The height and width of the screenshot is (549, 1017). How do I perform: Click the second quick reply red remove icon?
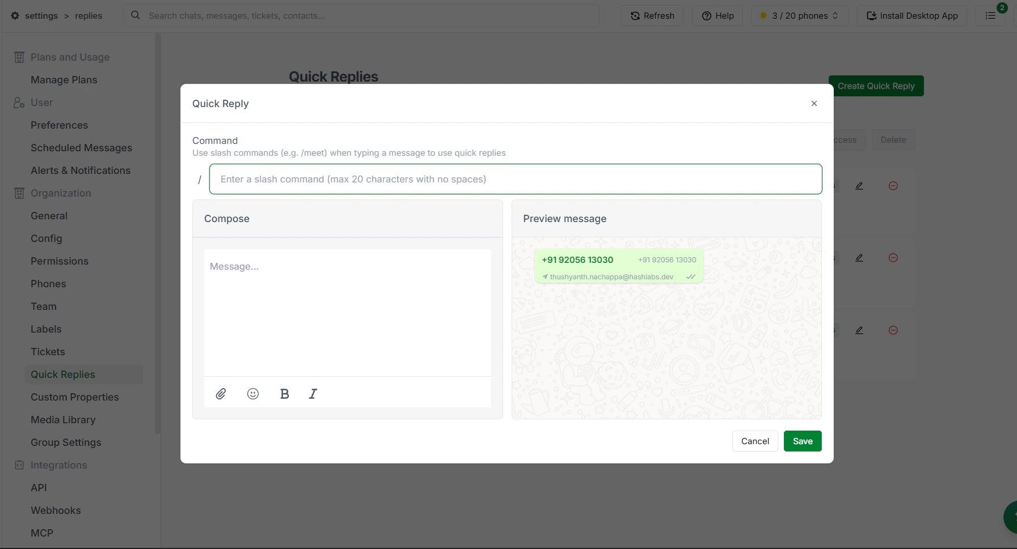click(x=893, y=258)
